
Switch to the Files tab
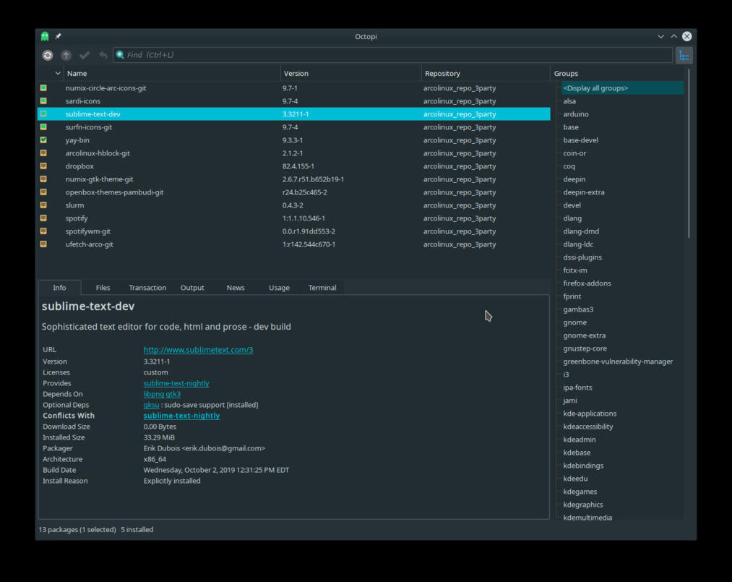click(x=103, y=288)
